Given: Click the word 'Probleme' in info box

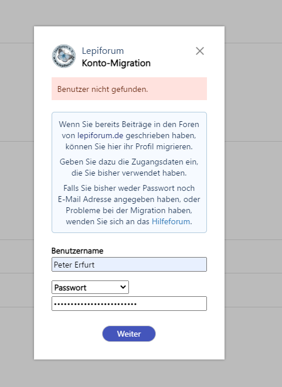Looking at the screenshot, I should click(80, 211).
